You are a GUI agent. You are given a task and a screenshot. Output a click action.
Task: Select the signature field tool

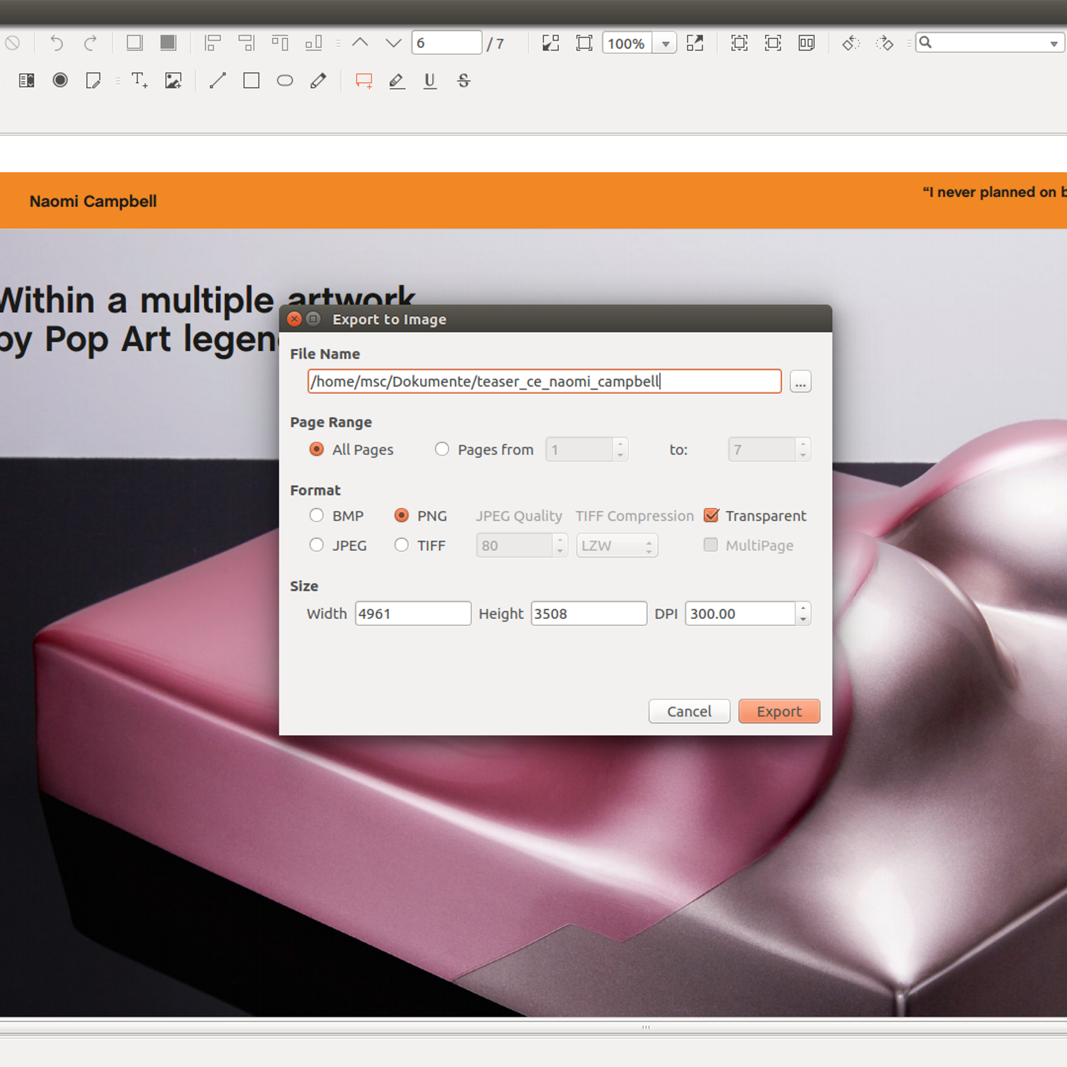coord(93,81)
